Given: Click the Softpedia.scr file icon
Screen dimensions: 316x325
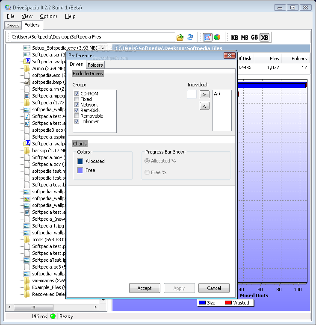Looking at the screenshot, I should point(27,55).
